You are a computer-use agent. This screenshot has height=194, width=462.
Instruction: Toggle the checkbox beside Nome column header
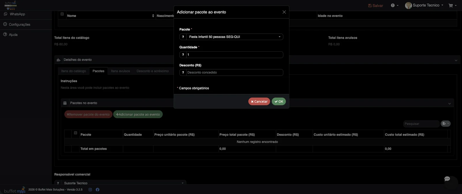click(62, 14)
